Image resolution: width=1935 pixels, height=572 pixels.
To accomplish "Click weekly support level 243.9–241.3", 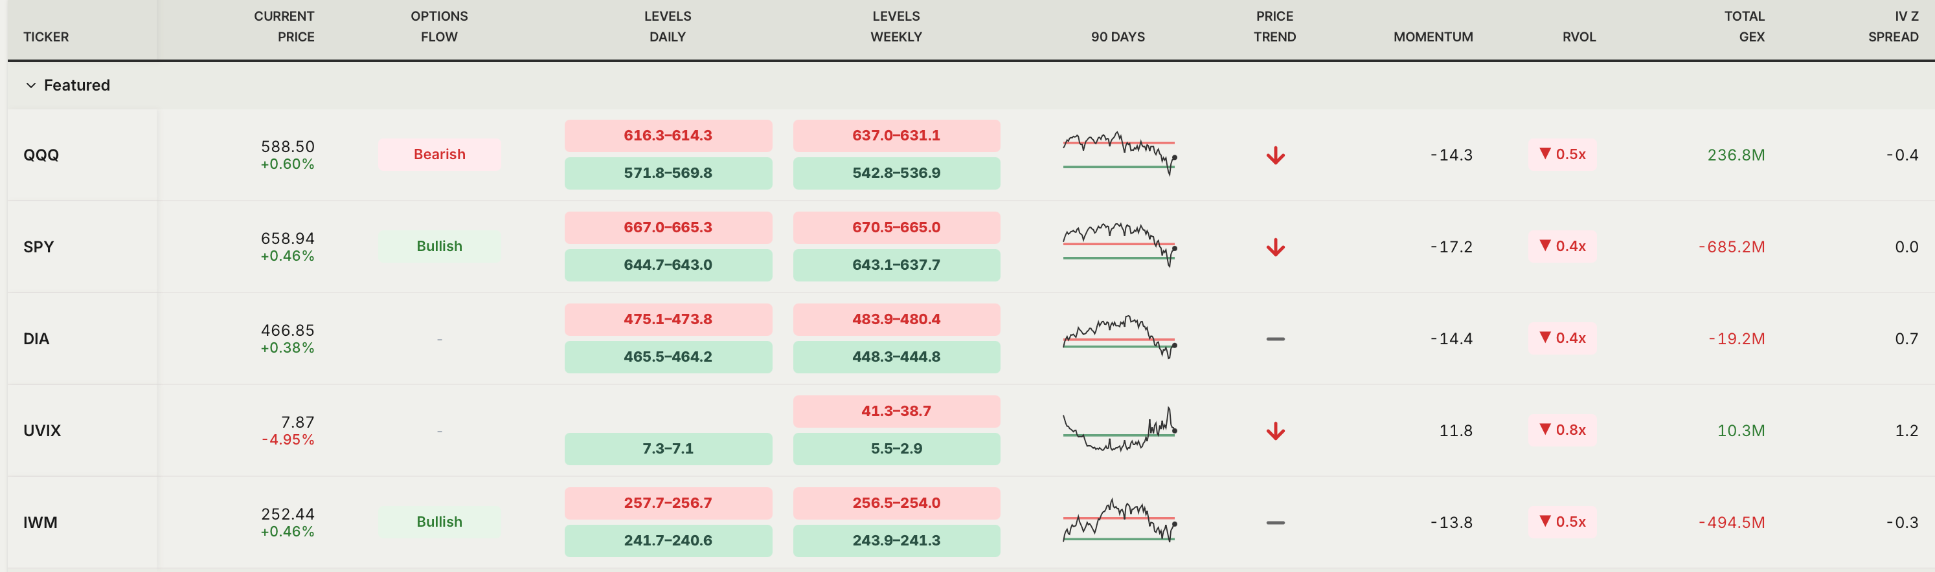I will [896, 541].
